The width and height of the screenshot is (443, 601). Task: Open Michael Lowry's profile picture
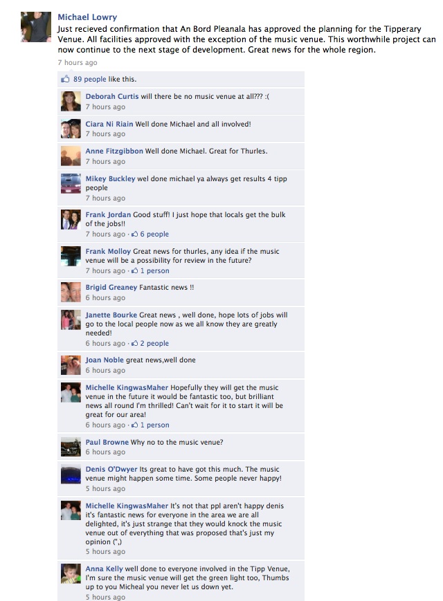(x=36, y=27)
